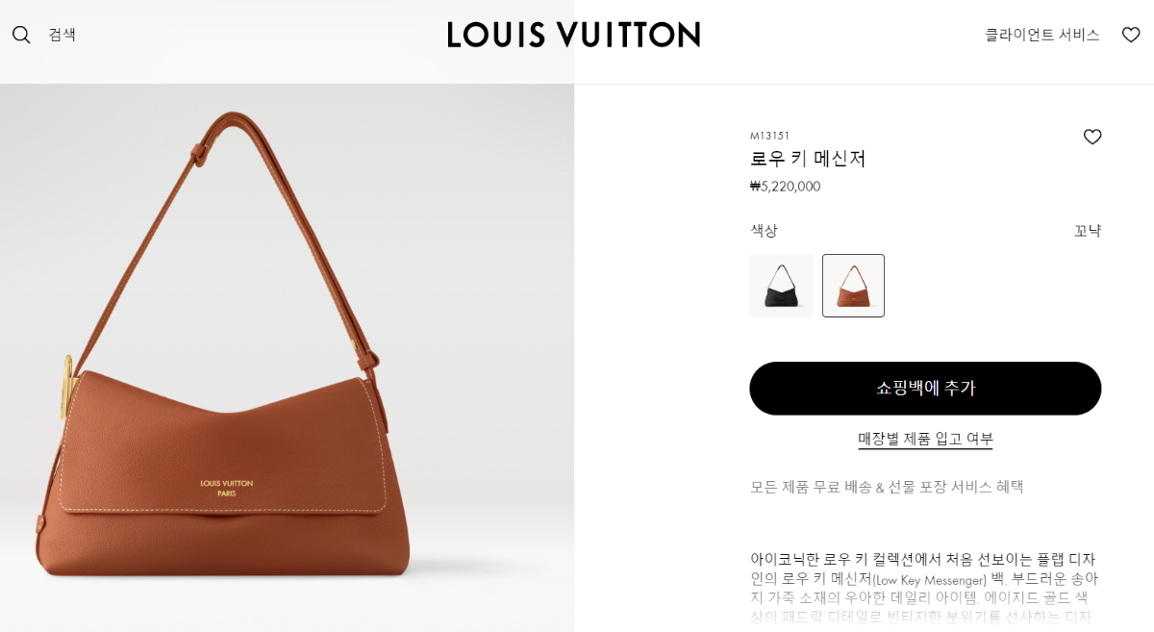Click the free shipping and gift wrap notice

pos(887,487)
